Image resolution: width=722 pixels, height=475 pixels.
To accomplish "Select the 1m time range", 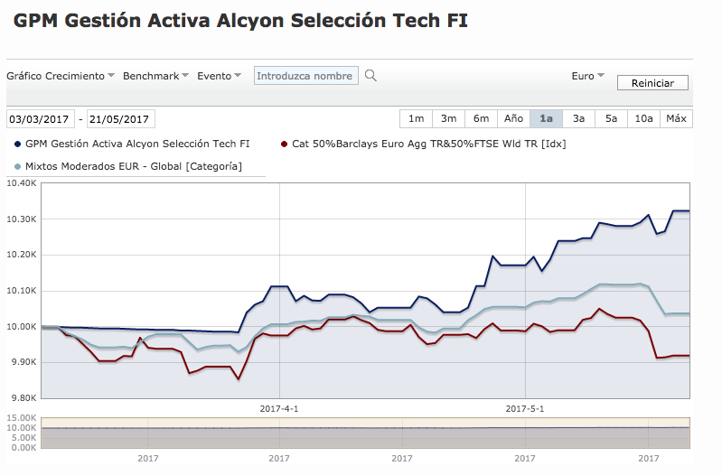I will [416, 118].
